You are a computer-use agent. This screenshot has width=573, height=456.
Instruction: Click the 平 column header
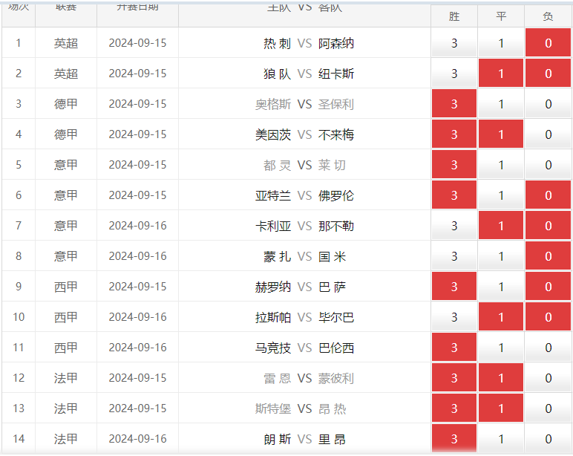[x=501, y=16]
